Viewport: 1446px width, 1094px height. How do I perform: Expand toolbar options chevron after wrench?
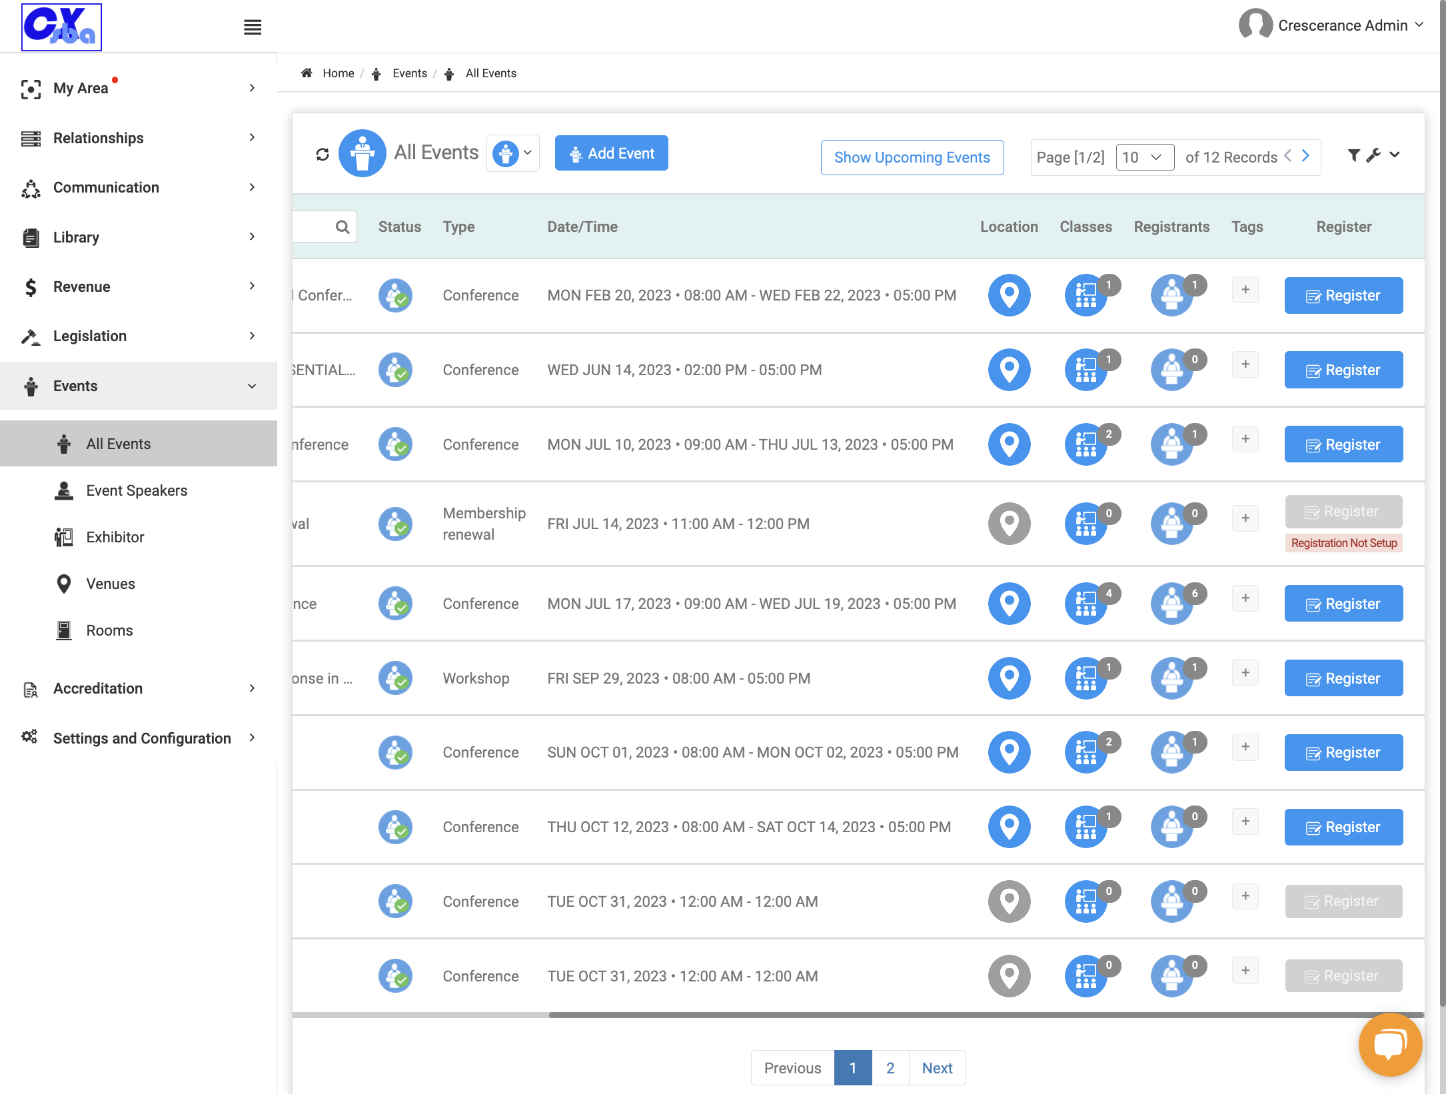click(1395, 155)
